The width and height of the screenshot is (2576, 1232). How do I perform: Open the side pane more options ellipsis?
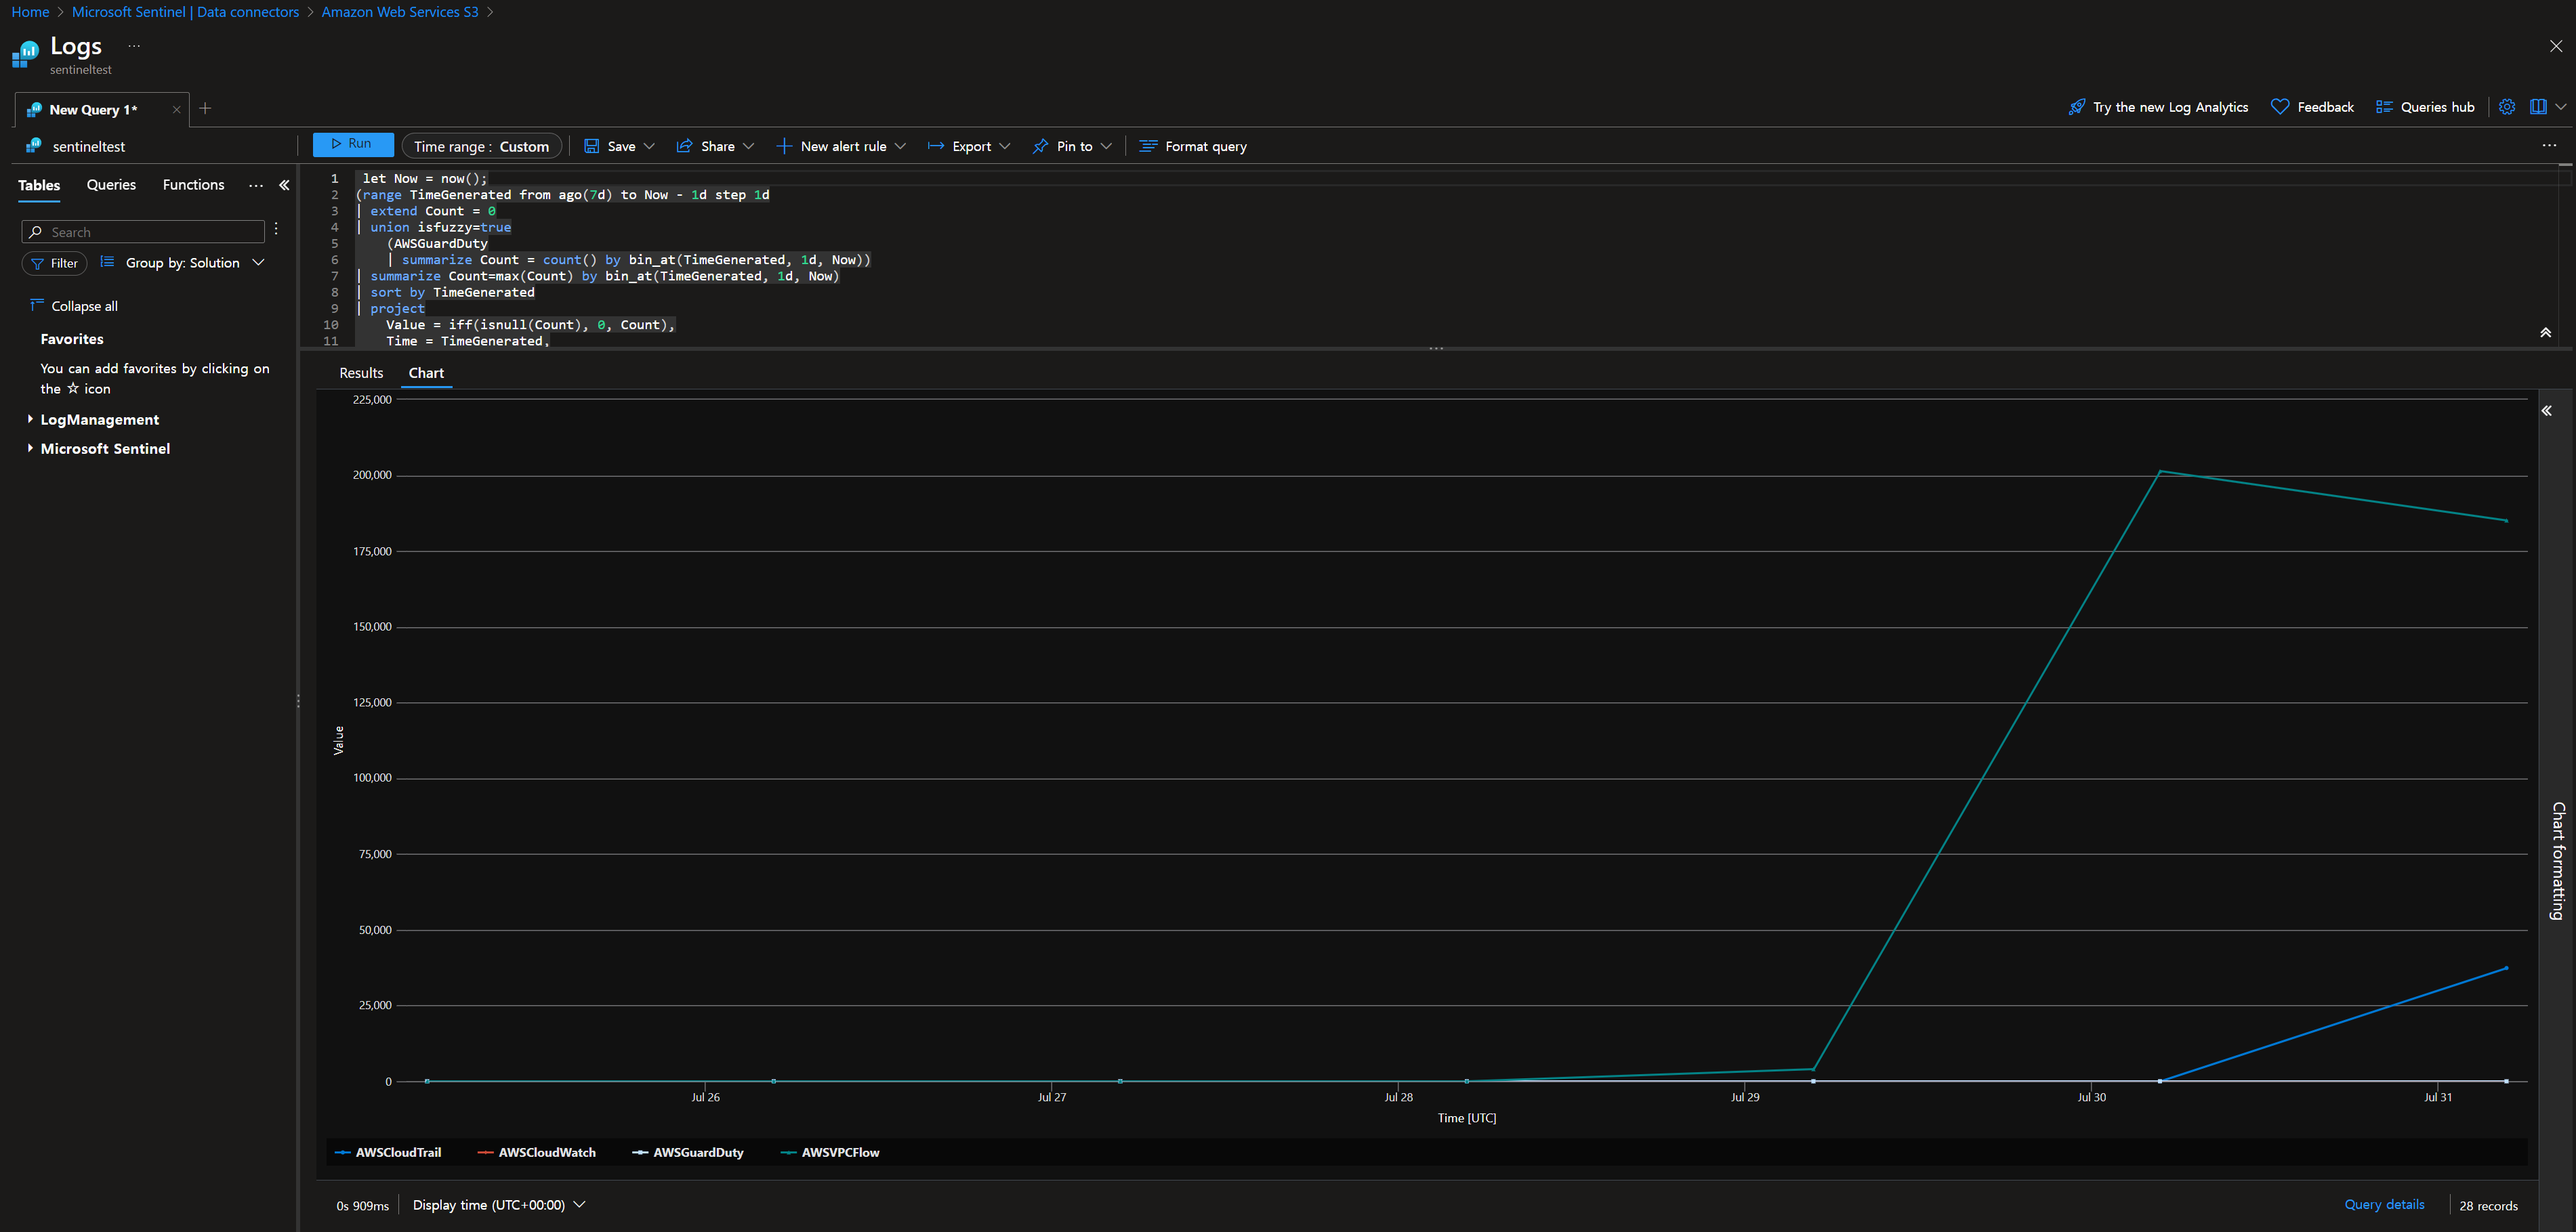pos(256,185)
